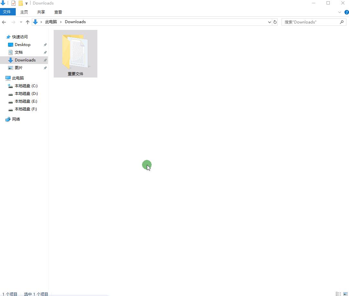349x296 pixels.
Task: Open the quick access toolbar customize dropdown
Action: pyautogui.click(x=26, y=3)
